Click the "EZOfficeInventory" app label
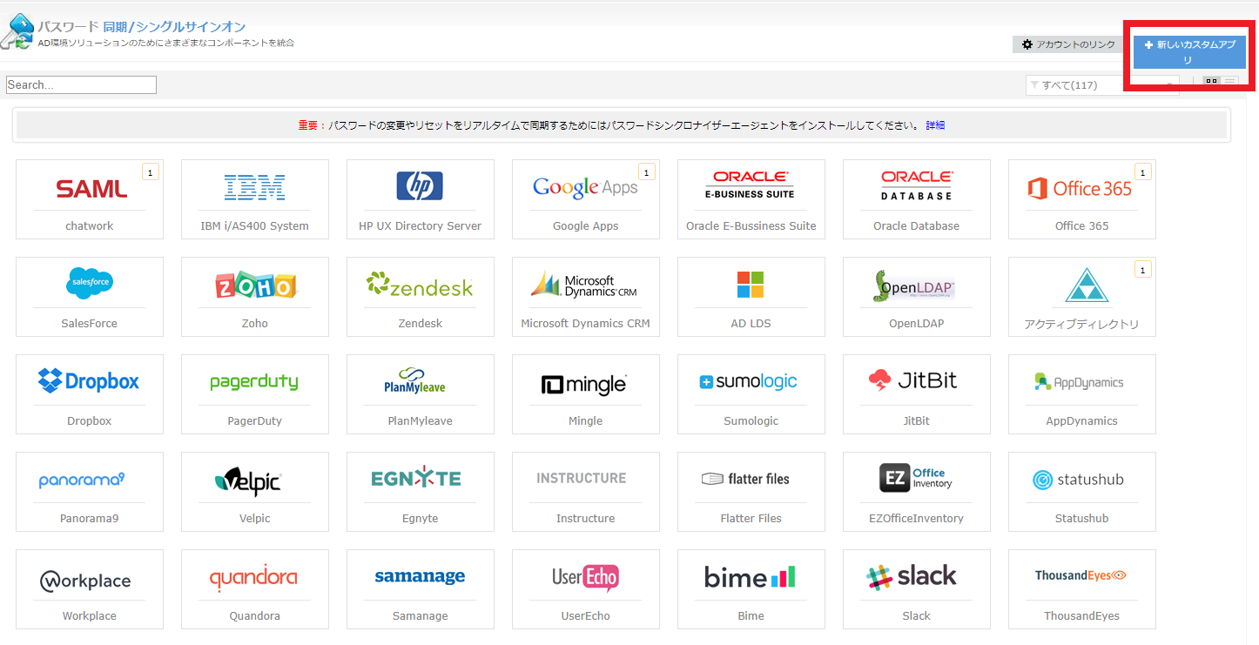Image resolution: width=1259 pixels, height=645 pixels. click(916, 518)
